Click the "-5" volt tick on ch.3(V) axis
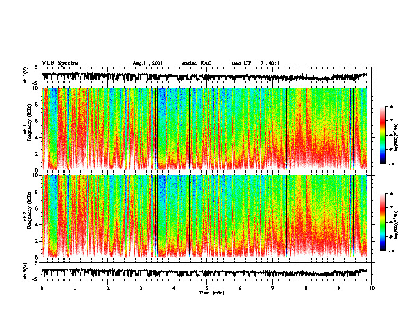Image resolution: width=419 pixels, height=323 pixels. [35, 279]
